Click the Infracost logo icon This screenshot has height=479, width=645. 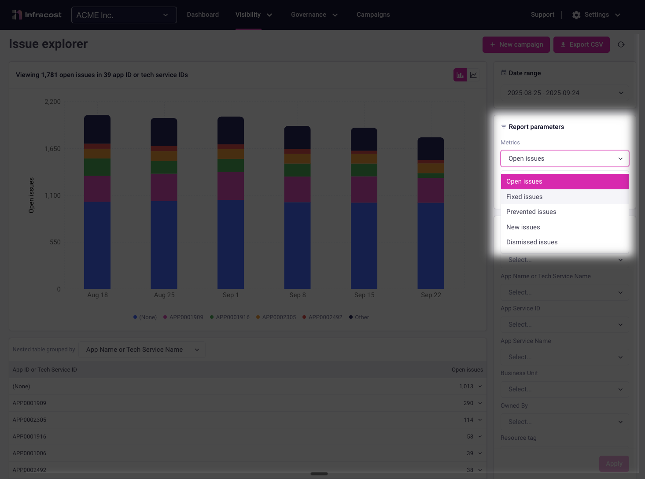click(x=17, y=15)
